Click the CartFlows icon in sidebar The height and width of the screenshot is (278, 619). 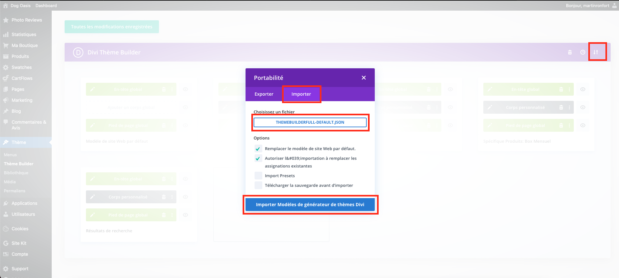(6, 78)
